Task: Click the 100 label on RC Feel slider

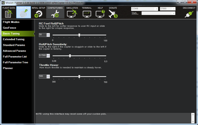Action: (x=105, y=41)
